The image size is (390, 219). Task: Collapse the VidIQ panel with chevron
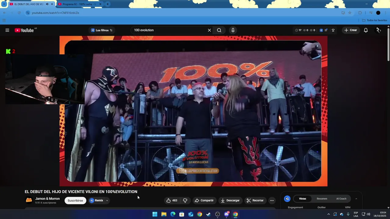click(356, 199)
